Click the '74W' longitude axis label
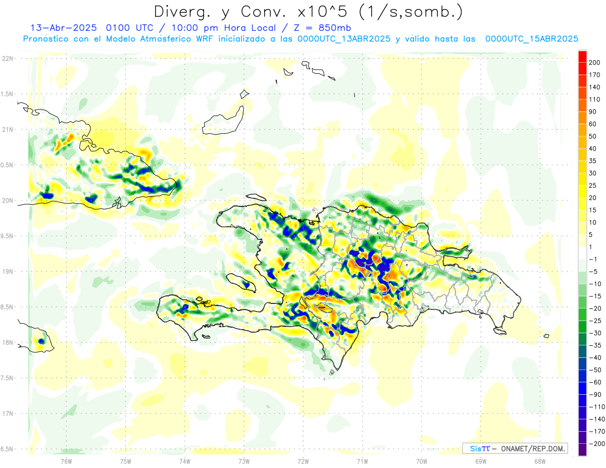The image size is (606, 468). [185, 461]
